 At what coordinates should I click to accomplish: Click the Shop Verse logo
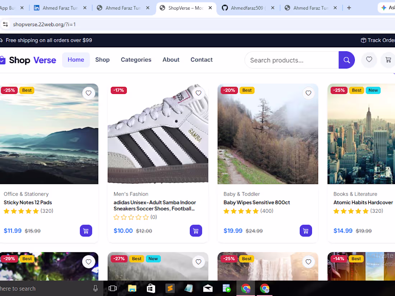pyautogui.click(x=28, y=60)
